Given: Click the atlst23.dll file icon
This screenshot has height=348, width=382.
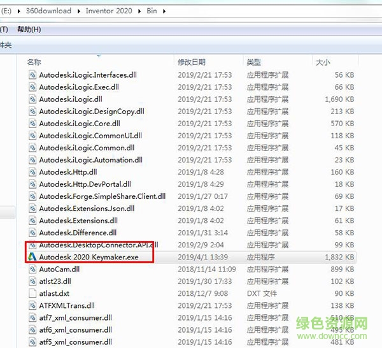Looking at the screenshot, I should (x=32, y=281).
